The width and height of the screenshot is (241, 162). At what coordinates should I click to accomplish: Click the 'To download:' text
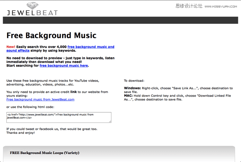coord(134,81)
